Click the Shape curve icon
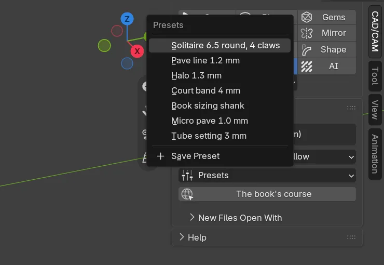The height and width of the screenshot is (265, 384). [x=306, y=50]
